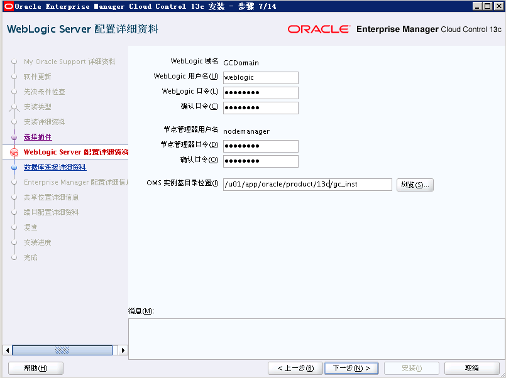Click the blue 数据库连接 step bullet
The height and width of the screenshot is (378, 506).
pyautogui.click(x=14, y=168)
